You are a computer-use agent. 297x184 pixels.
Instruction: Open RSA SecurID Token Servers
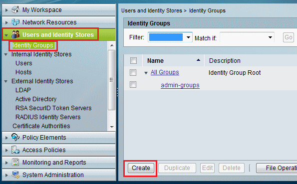click(x=53, y=108)
